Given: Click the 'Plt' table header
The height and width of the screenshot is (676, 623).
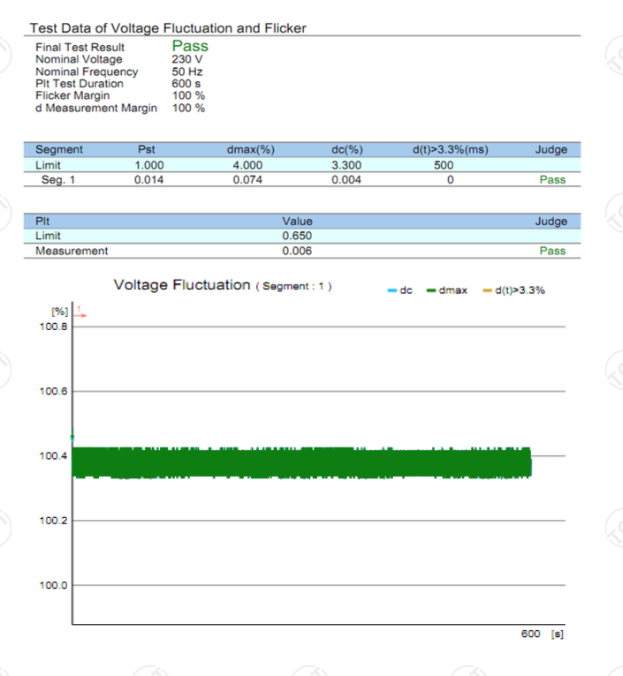Looking at the screenshot, I should coord(42,222).
